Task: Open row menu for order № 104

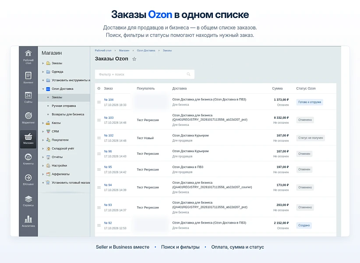Action: pyautogui.click(x=99, y=102)
